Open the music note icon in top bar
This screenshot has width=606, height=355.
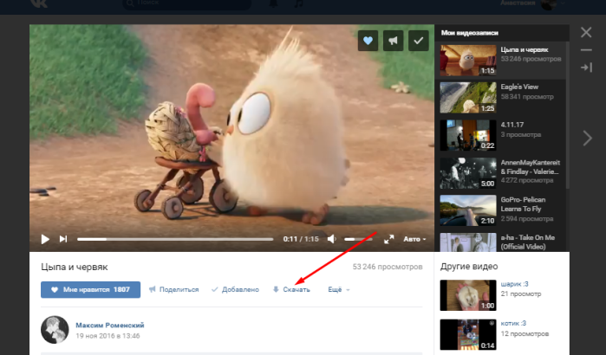[298, 3]
